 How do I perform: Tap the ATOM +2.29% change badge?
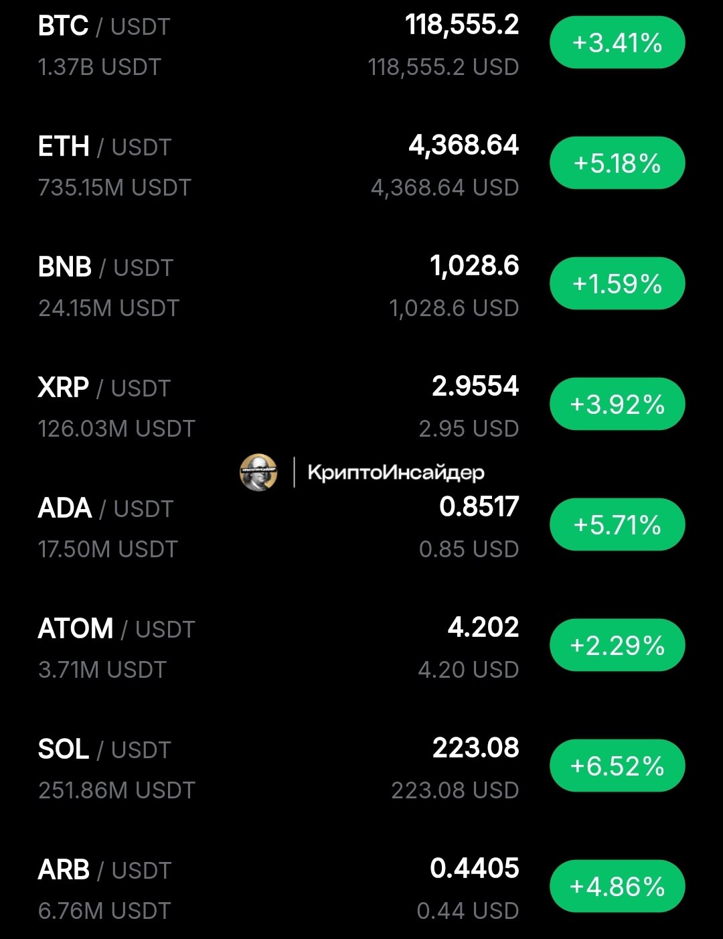[617, 646]
